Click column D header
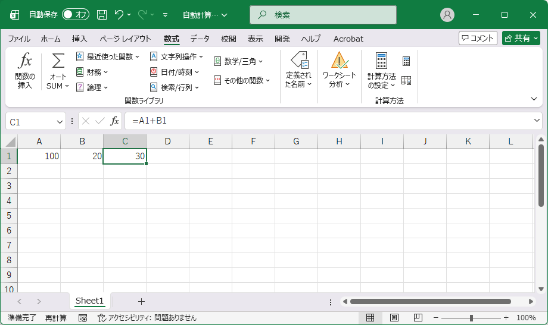 (x=168, y=141)
